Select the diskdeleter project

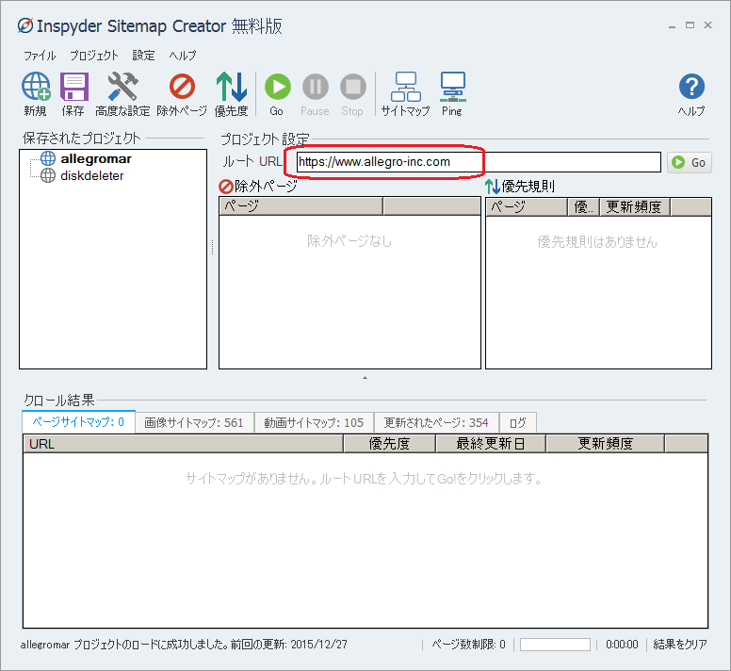tap(91, 176)
